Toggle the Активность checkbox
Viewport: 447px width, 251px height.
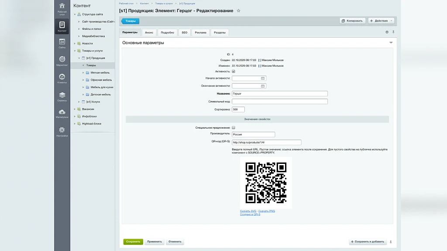click(234, 71)
